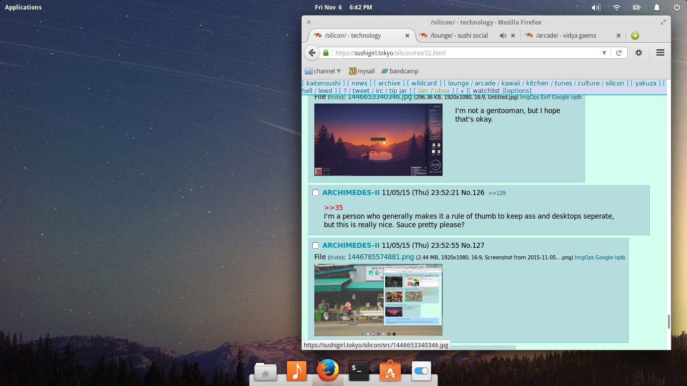Check the box for post No.127
687x386 pixels.
(x=316, y=246)
